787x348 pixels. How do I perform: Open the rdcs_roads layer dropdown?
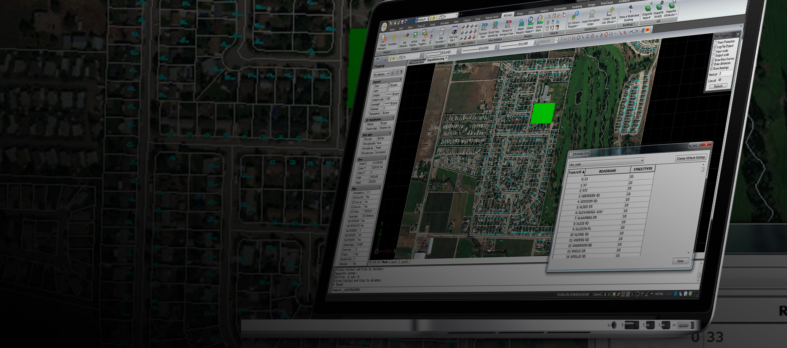tap(641, 160)
